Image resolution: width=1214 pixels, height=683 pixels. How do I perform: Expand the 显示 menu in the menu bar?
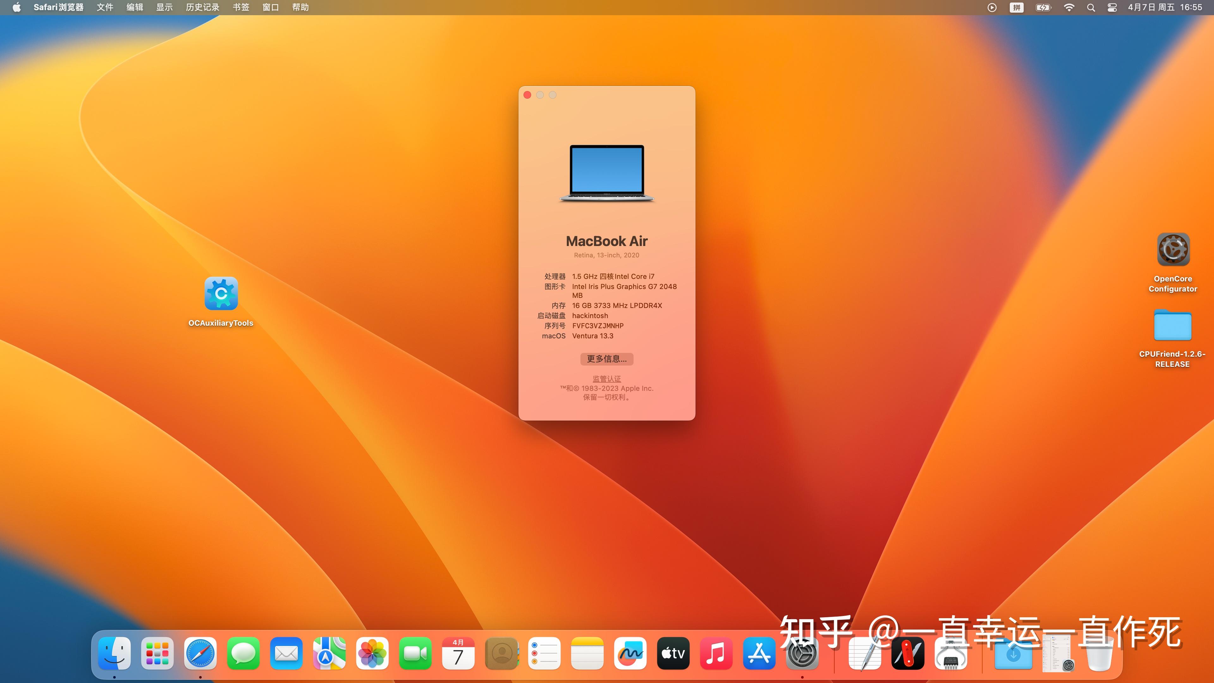pos(164,7)
